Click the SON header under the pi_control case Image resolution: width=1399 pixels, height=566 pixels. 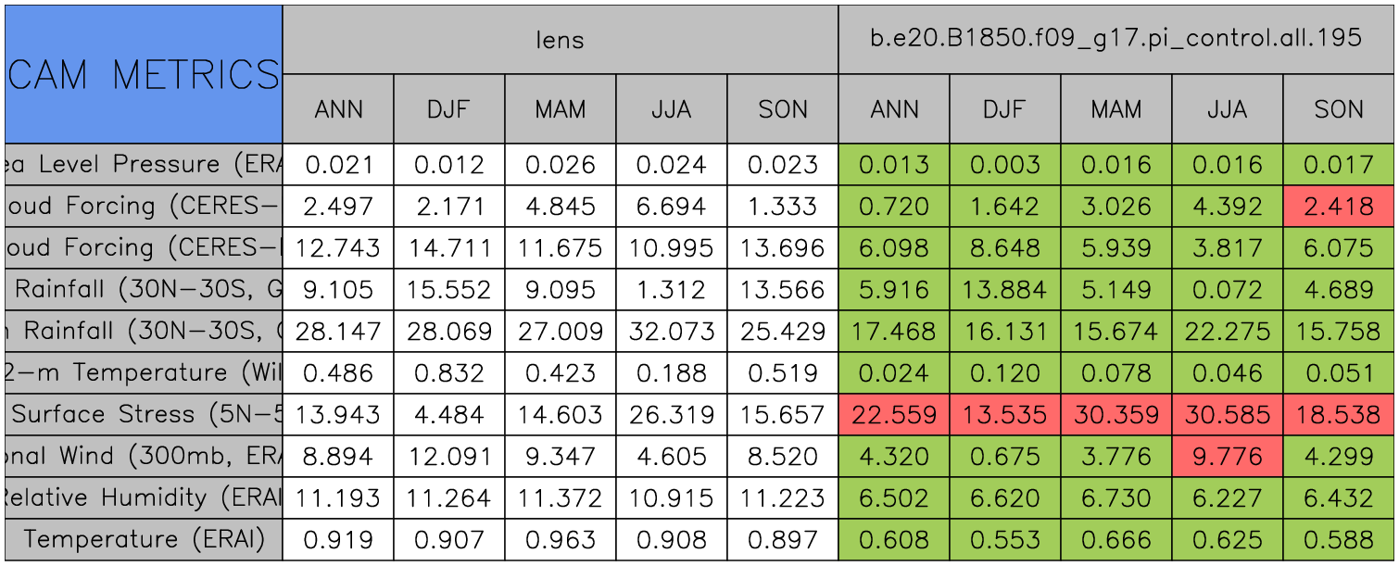[x=1339, y=109]
